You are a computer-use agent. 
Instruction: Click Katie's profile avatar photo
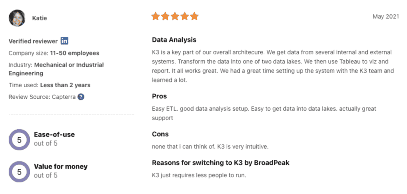pos(17,18)
